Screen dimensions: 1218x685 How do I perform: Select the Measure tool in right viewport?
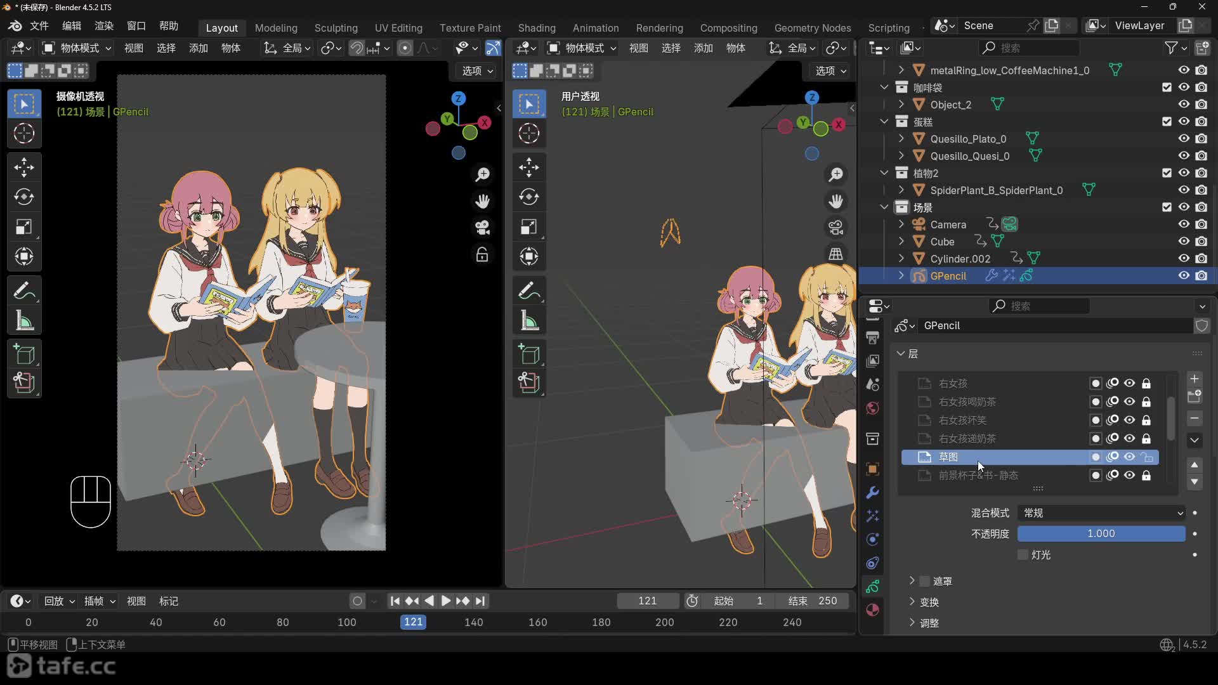click(529, 321)
